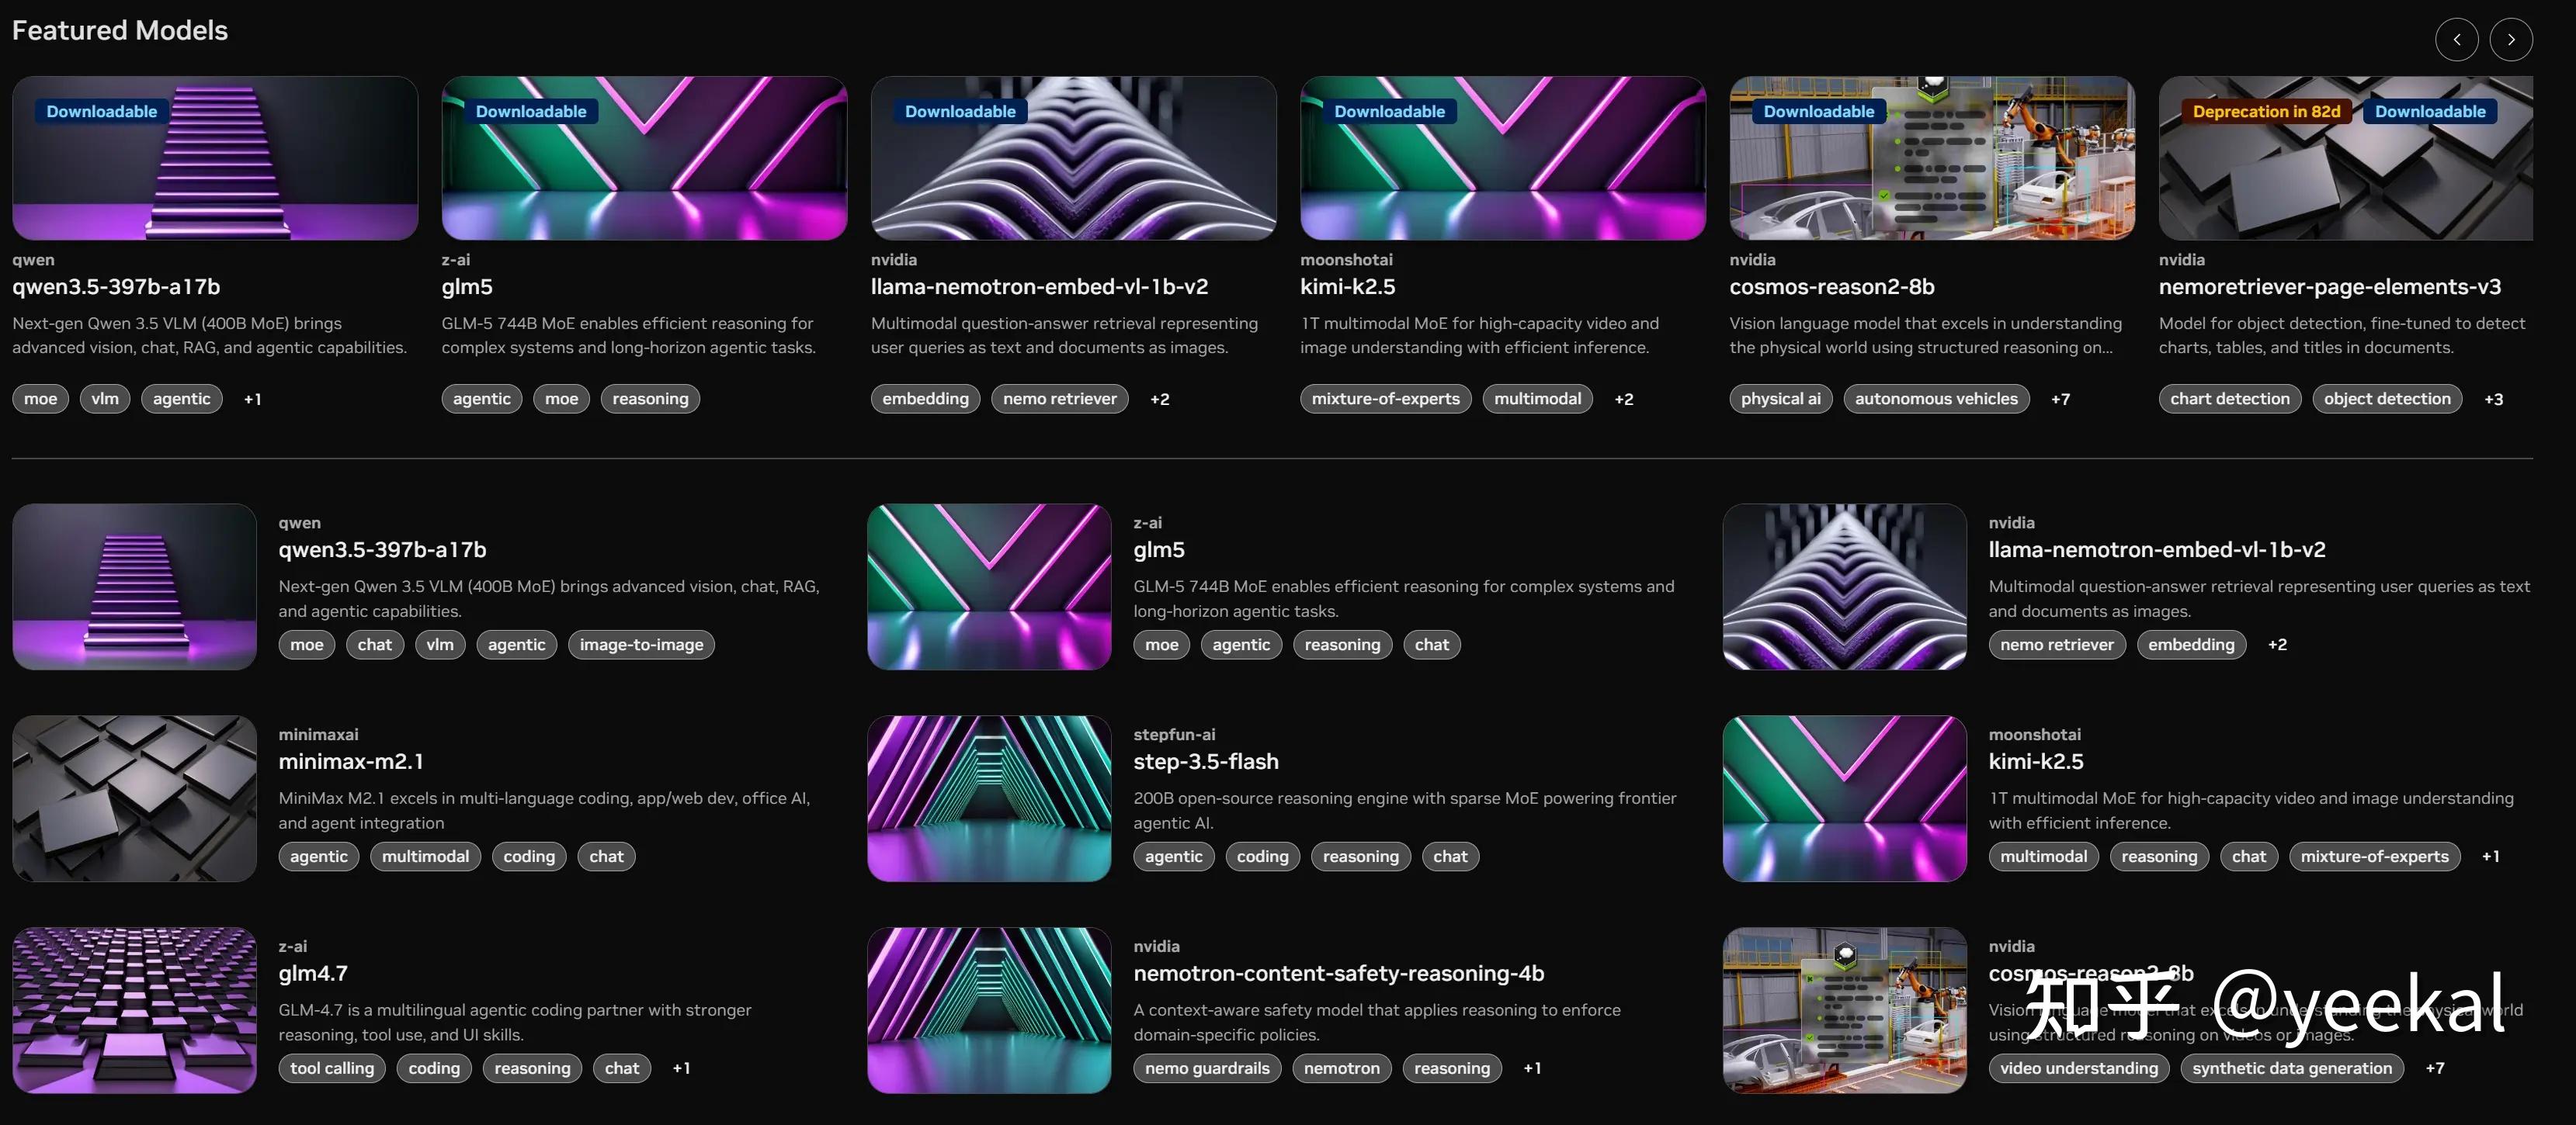Image resolution: width=2576 pixels, height=1125 pixels.
Task: Open the small glm5 thumbnail in the list
Action: (x=989, y=587)
